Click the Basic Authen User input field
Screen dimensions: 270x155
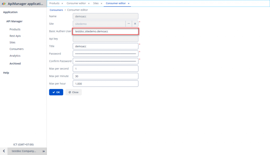coord(105,31)
